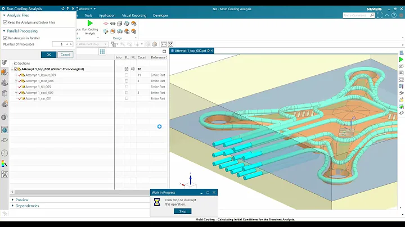Open the Visual Reporting ribbon tab
Image resolution: width=405 pixels, height=227 pixels.
point(134,16)
